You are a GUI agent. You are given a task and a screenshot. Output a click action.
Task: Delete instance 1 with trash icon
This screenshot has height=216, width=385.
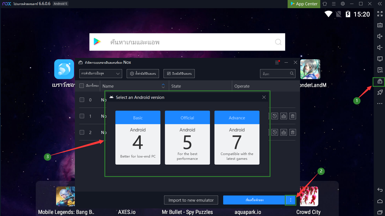[293, 116]
